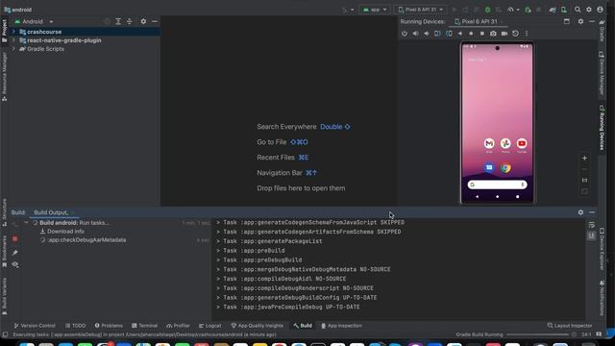Open the Logcat tool window

click(209, 326)
